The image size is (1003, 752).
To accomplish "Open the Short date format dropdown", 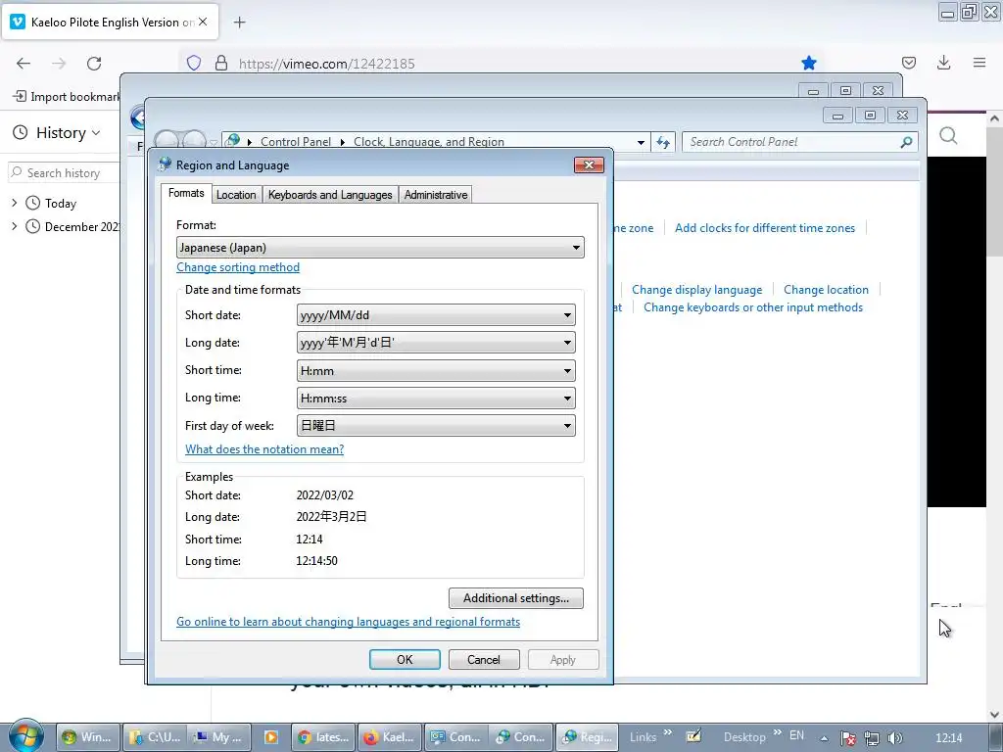I will click(x=436, y=314).
